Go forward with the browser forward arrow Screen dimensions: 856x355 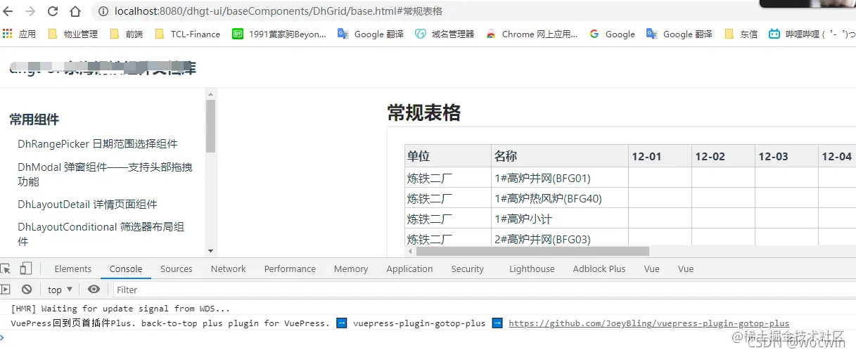point(30,11)
